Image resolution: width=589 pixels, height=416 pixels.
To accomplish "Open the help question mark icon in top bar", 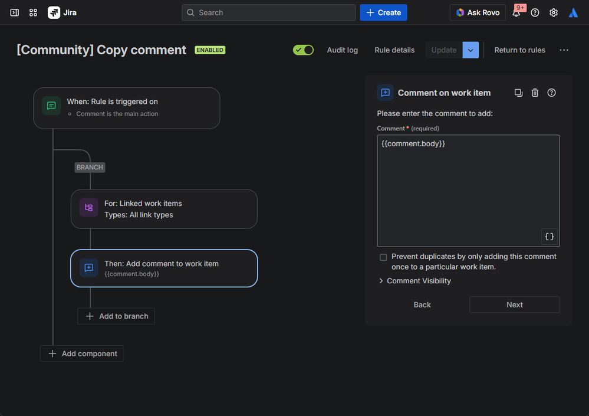I will pos(535,12).
